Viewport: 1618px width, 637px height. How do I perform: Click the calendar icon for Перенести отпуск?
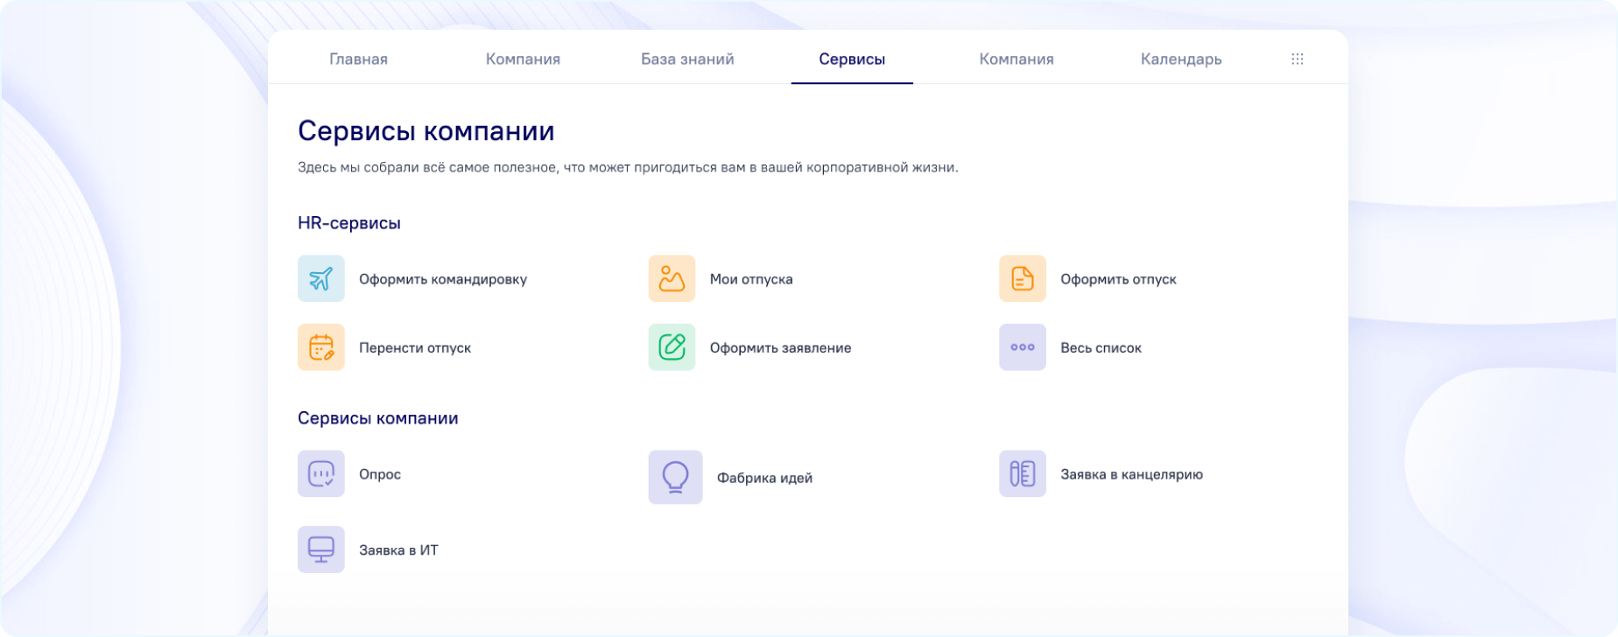pyautogui.click(x=320, y=347)
